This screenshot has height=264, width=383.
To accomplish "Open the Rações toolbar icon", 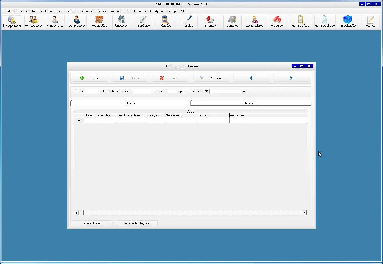I will click(166, 22).
